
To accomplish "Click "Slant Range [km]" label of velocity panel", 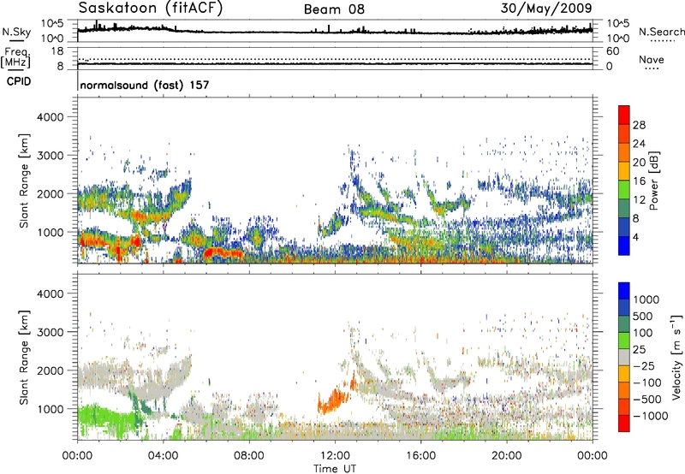I will click(24, 358).
